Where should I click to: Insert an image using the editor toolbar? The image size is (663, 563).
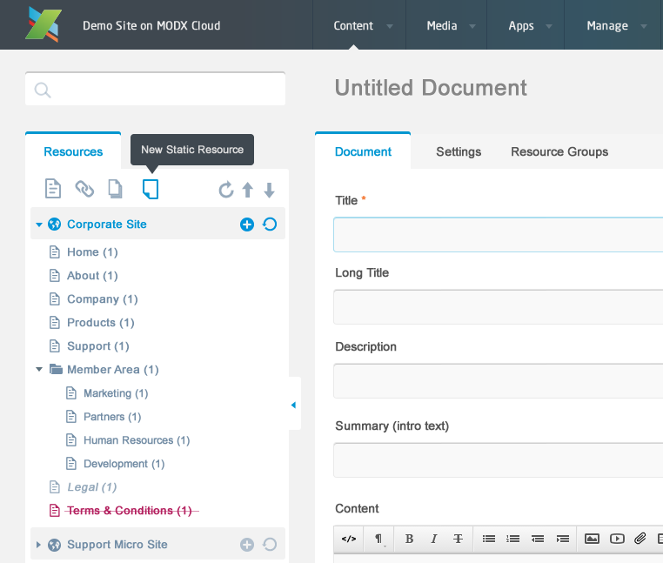click(x=592, y=539)
